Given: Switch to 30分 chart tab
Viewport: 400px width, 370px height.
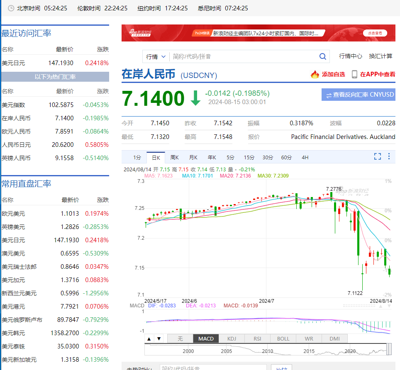Looking at the screenshot, I should point(268,158).
